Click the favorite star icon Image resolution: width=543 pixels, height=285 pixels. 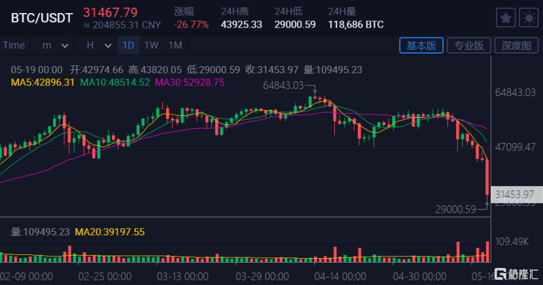point(506,18)
